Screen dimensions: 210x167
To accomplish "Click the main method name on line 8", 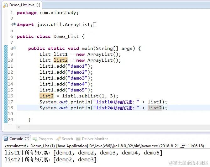I will point(87,48).
